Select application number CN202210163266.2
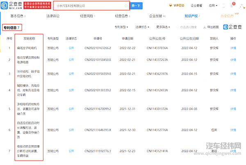Image resolution: width=246 pixels, height=165 pixels. (98, 48)
